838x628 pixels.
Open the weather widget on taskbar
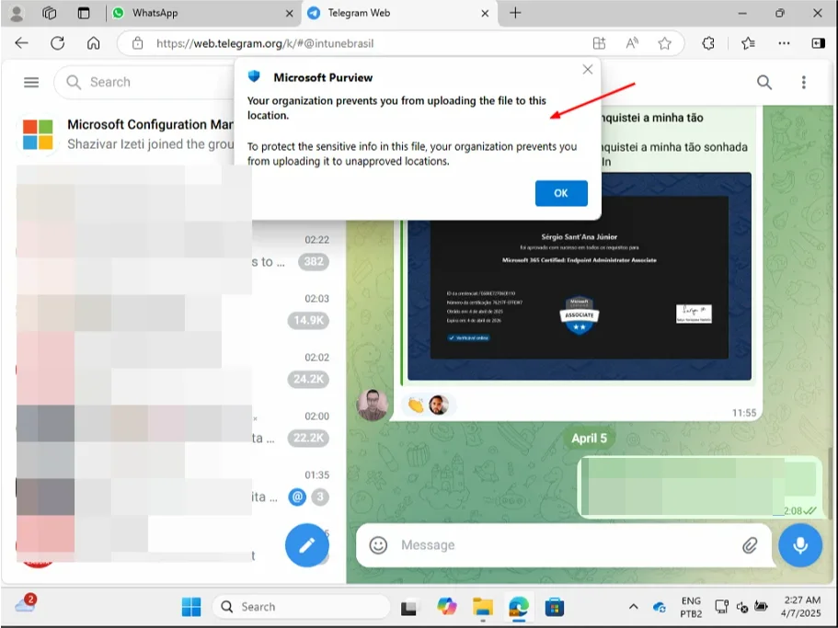(25, 604)
